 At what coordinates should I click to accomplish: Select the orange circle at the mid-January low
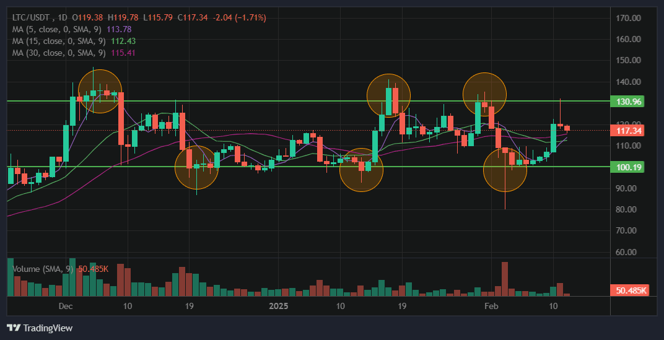pyautogui.click(x=361, y=170)
